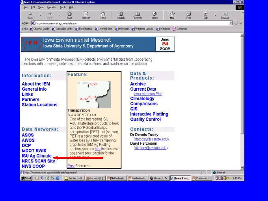The image size is (268, 201).
Task: Open the Free Hotmail links-bar shortcut
Action: pyautogui.click(x=84, y=29)
